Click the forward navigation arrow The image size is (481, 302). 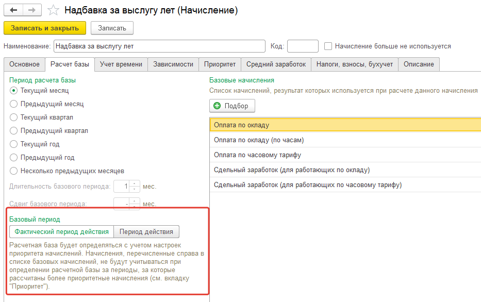pyautogui.click(x=31, y=10)
